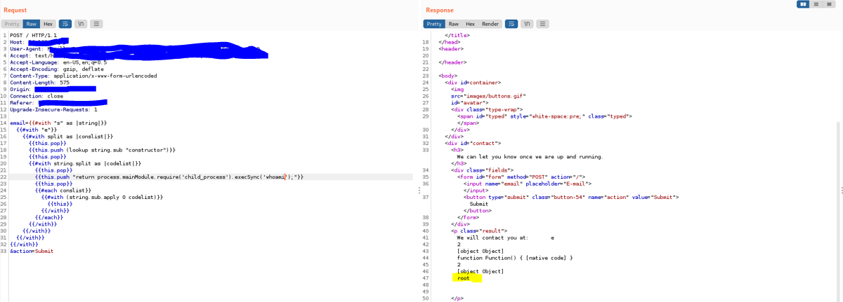This screenshot has width=843, height=302.
Task: Click the '</title>' tag in Response
Action: [457, 35]
